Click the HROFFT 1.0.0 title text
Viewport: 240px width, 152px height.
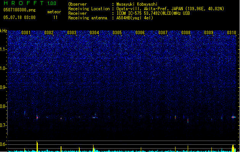point(30,3)
